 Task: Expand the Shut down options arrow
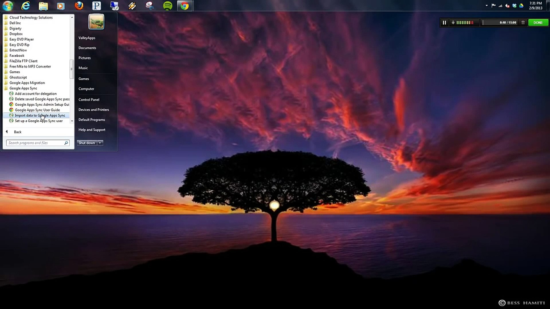click(x=100, y=143)
